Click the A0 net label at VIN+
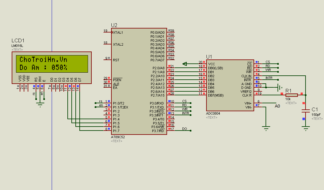Image resolution: width=324 pixels, height=190 pixels. click(277, 106)
